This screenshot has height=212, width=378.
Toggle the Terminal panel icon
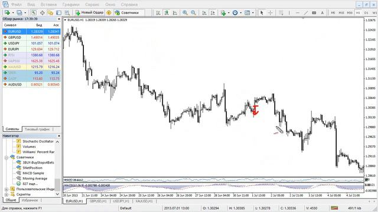tap(59, 13)
